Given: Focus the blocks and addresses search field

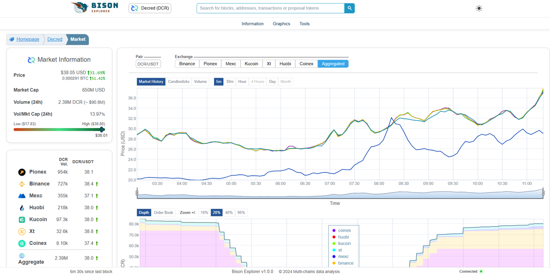Looking at the screenshot, I should pos(270,8).
